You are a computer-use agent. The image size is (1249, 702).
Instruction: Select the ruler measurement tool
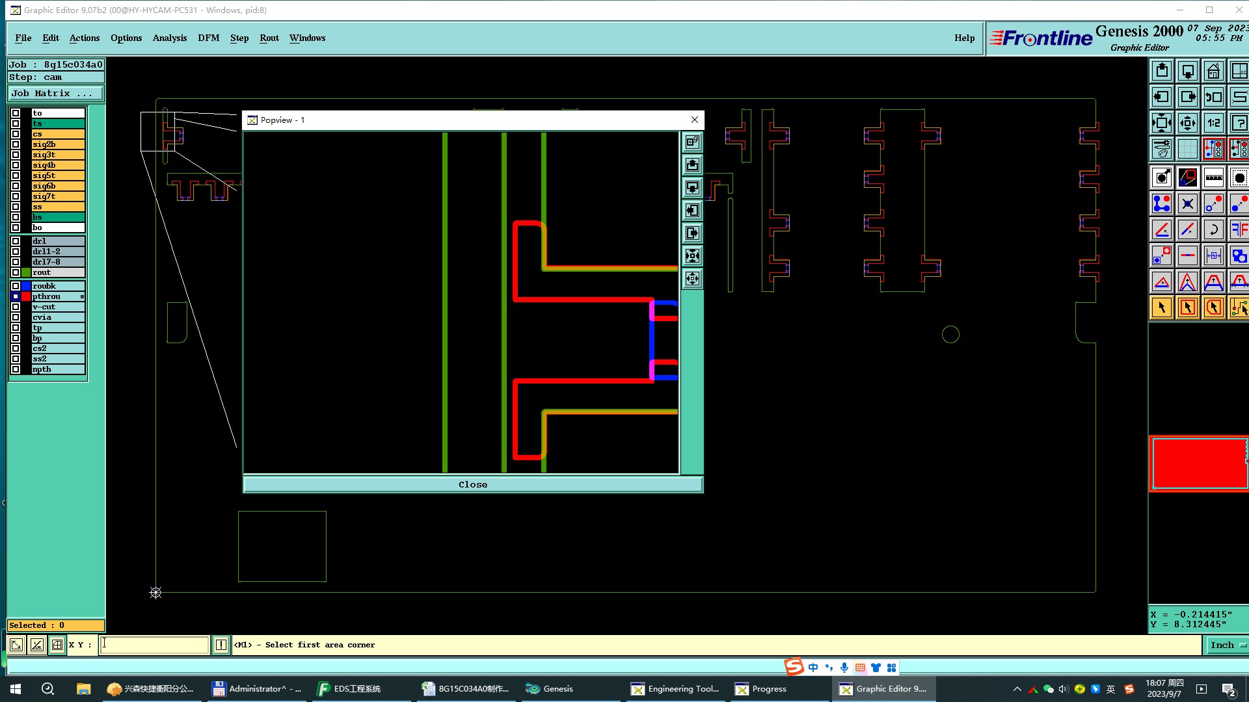1213,177
